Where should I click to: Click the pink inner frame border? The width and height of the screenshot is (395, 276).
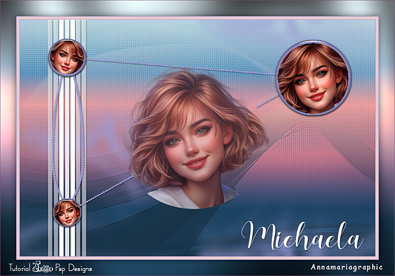[197, 18]
